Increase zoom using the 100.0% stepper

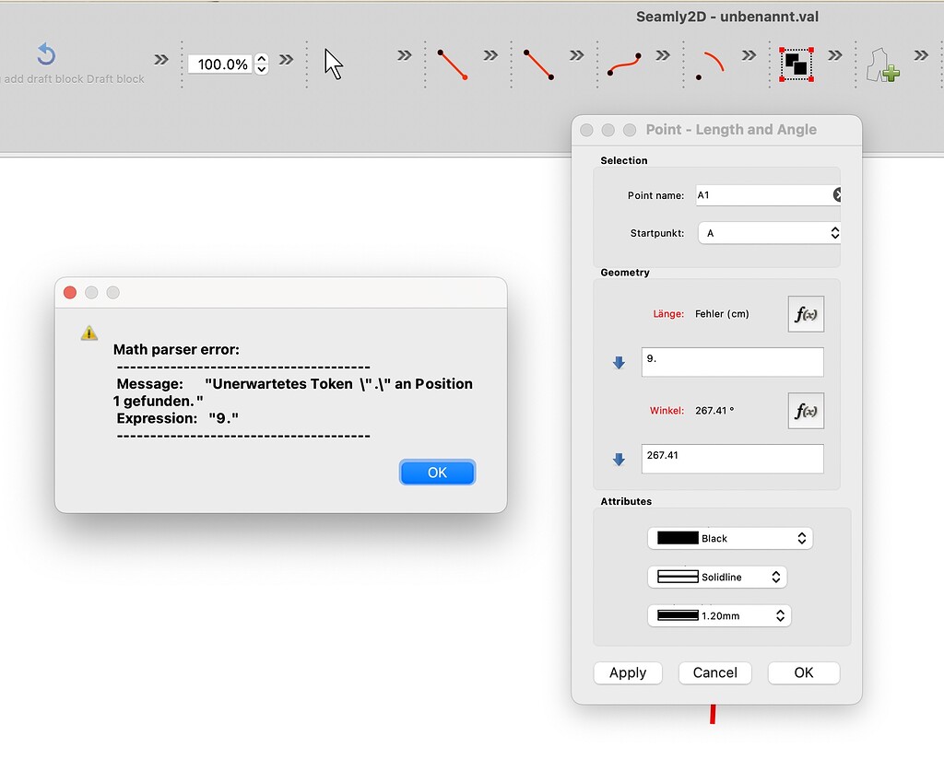262,58
